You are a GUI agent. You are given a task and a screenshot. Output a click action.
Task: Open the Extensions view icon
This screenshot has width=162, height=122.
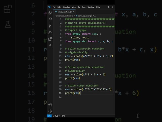click(x=50, y=39)
